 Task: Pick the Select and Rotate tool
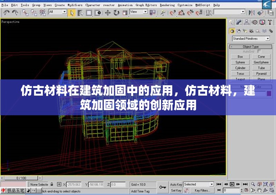pyautogui.click(x=116, y=13)
